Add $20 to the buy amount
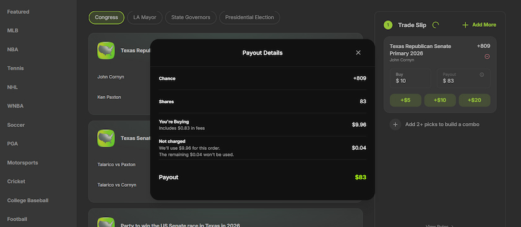Image resolution: width=521 pixels, height=227 pixels. pyautogui.click(x=475, y=100)
